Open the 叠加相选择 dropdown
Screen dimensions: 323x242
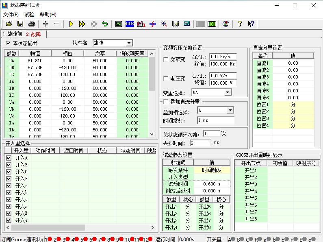[230, 110]
